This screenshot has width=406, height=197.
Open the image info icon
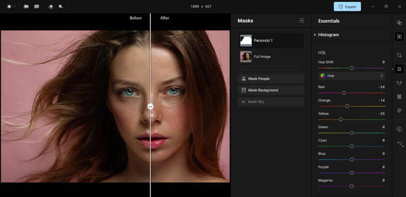pyautogui.click(x=399, y=129)
